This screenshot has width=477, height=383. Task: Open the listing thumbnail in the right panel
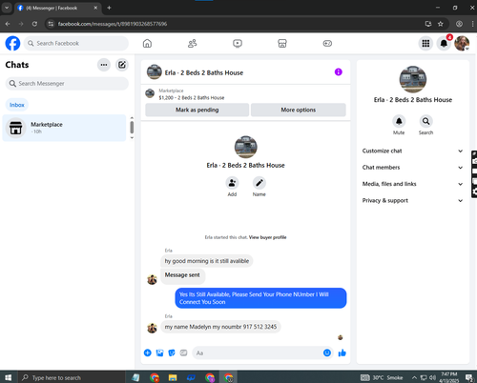click(413, 79)
